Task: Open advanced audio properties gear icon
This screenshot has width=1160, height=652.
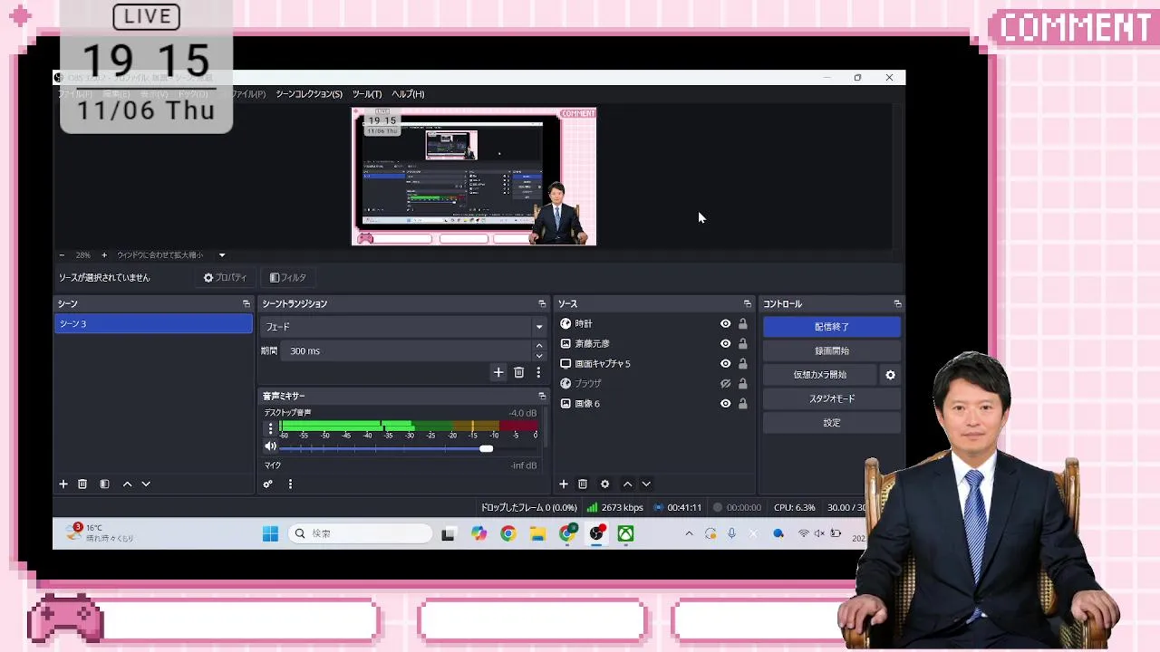Action: point(267,484)
